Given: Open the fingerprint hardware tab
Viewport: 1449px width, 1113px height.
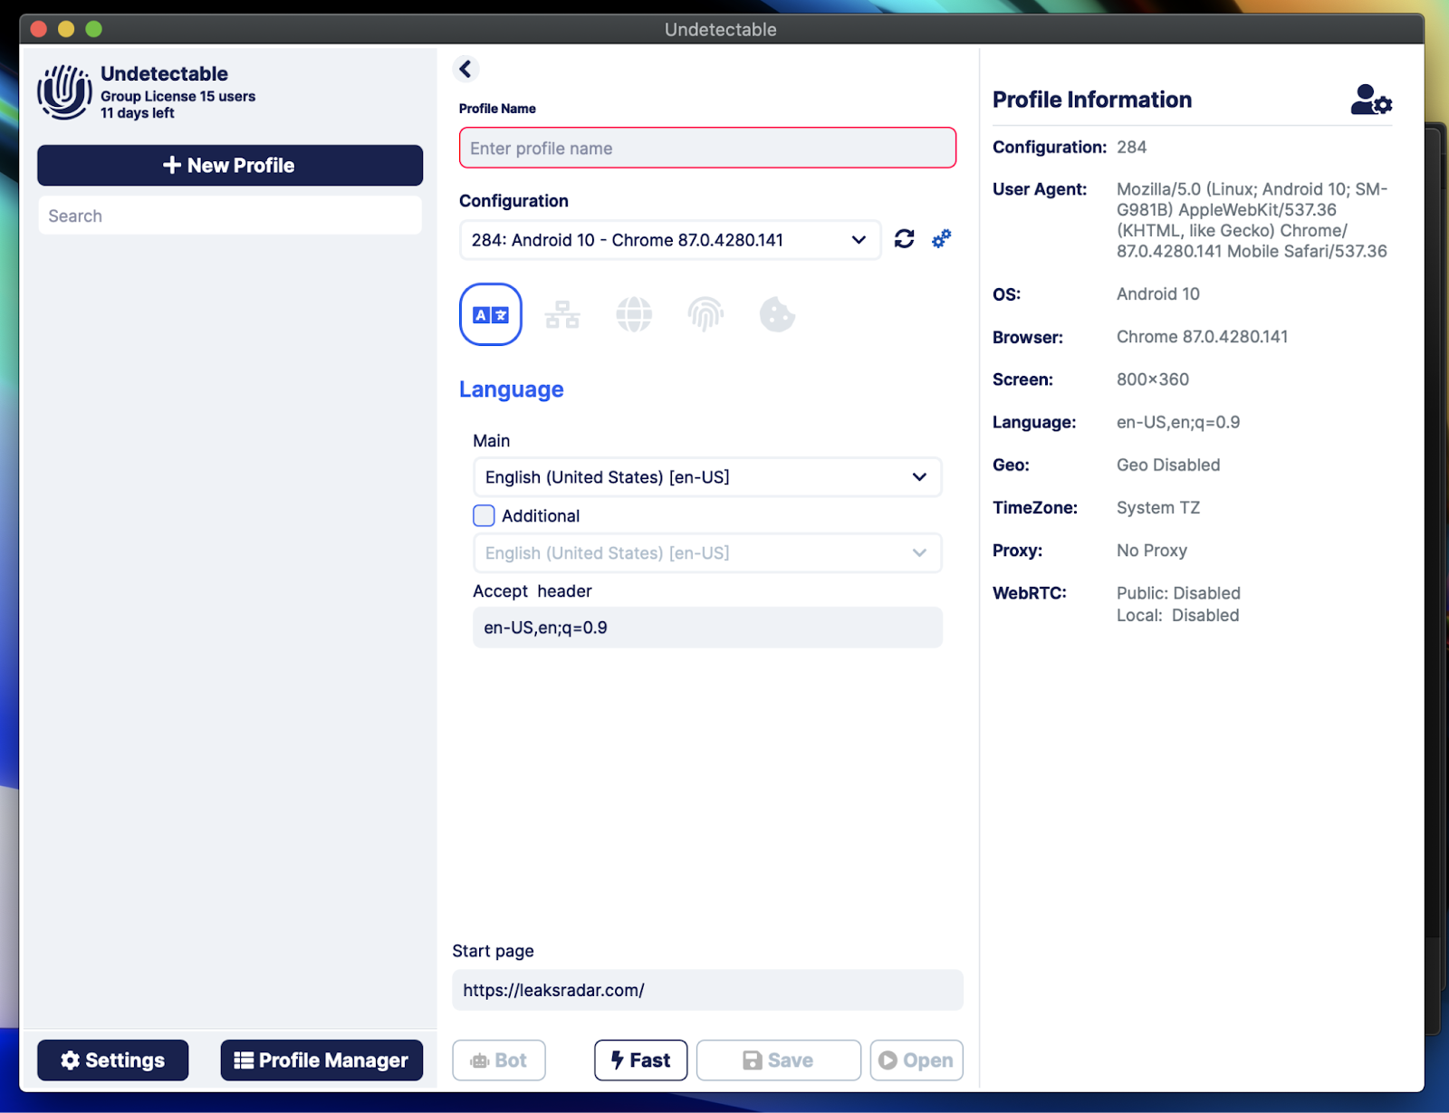Looking at the screenshot, I should [705, 314].
